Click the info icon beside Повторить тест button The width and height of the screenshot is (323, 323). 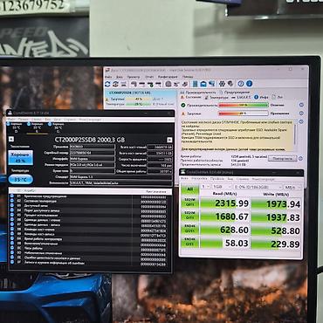pos(300,159)
